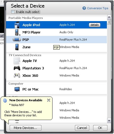This screenshot has height=134, width=114.
Task: Open the Conversion Tips link
Action: pos(98,8)
